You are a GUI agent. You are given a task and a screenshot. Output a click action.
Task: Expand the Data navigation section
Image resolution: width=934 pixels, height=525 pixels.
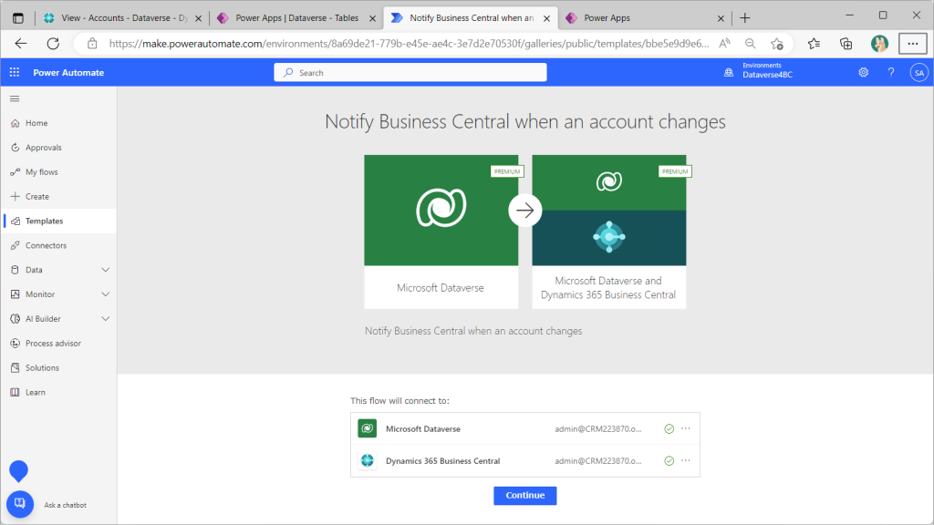pos(106,270)
